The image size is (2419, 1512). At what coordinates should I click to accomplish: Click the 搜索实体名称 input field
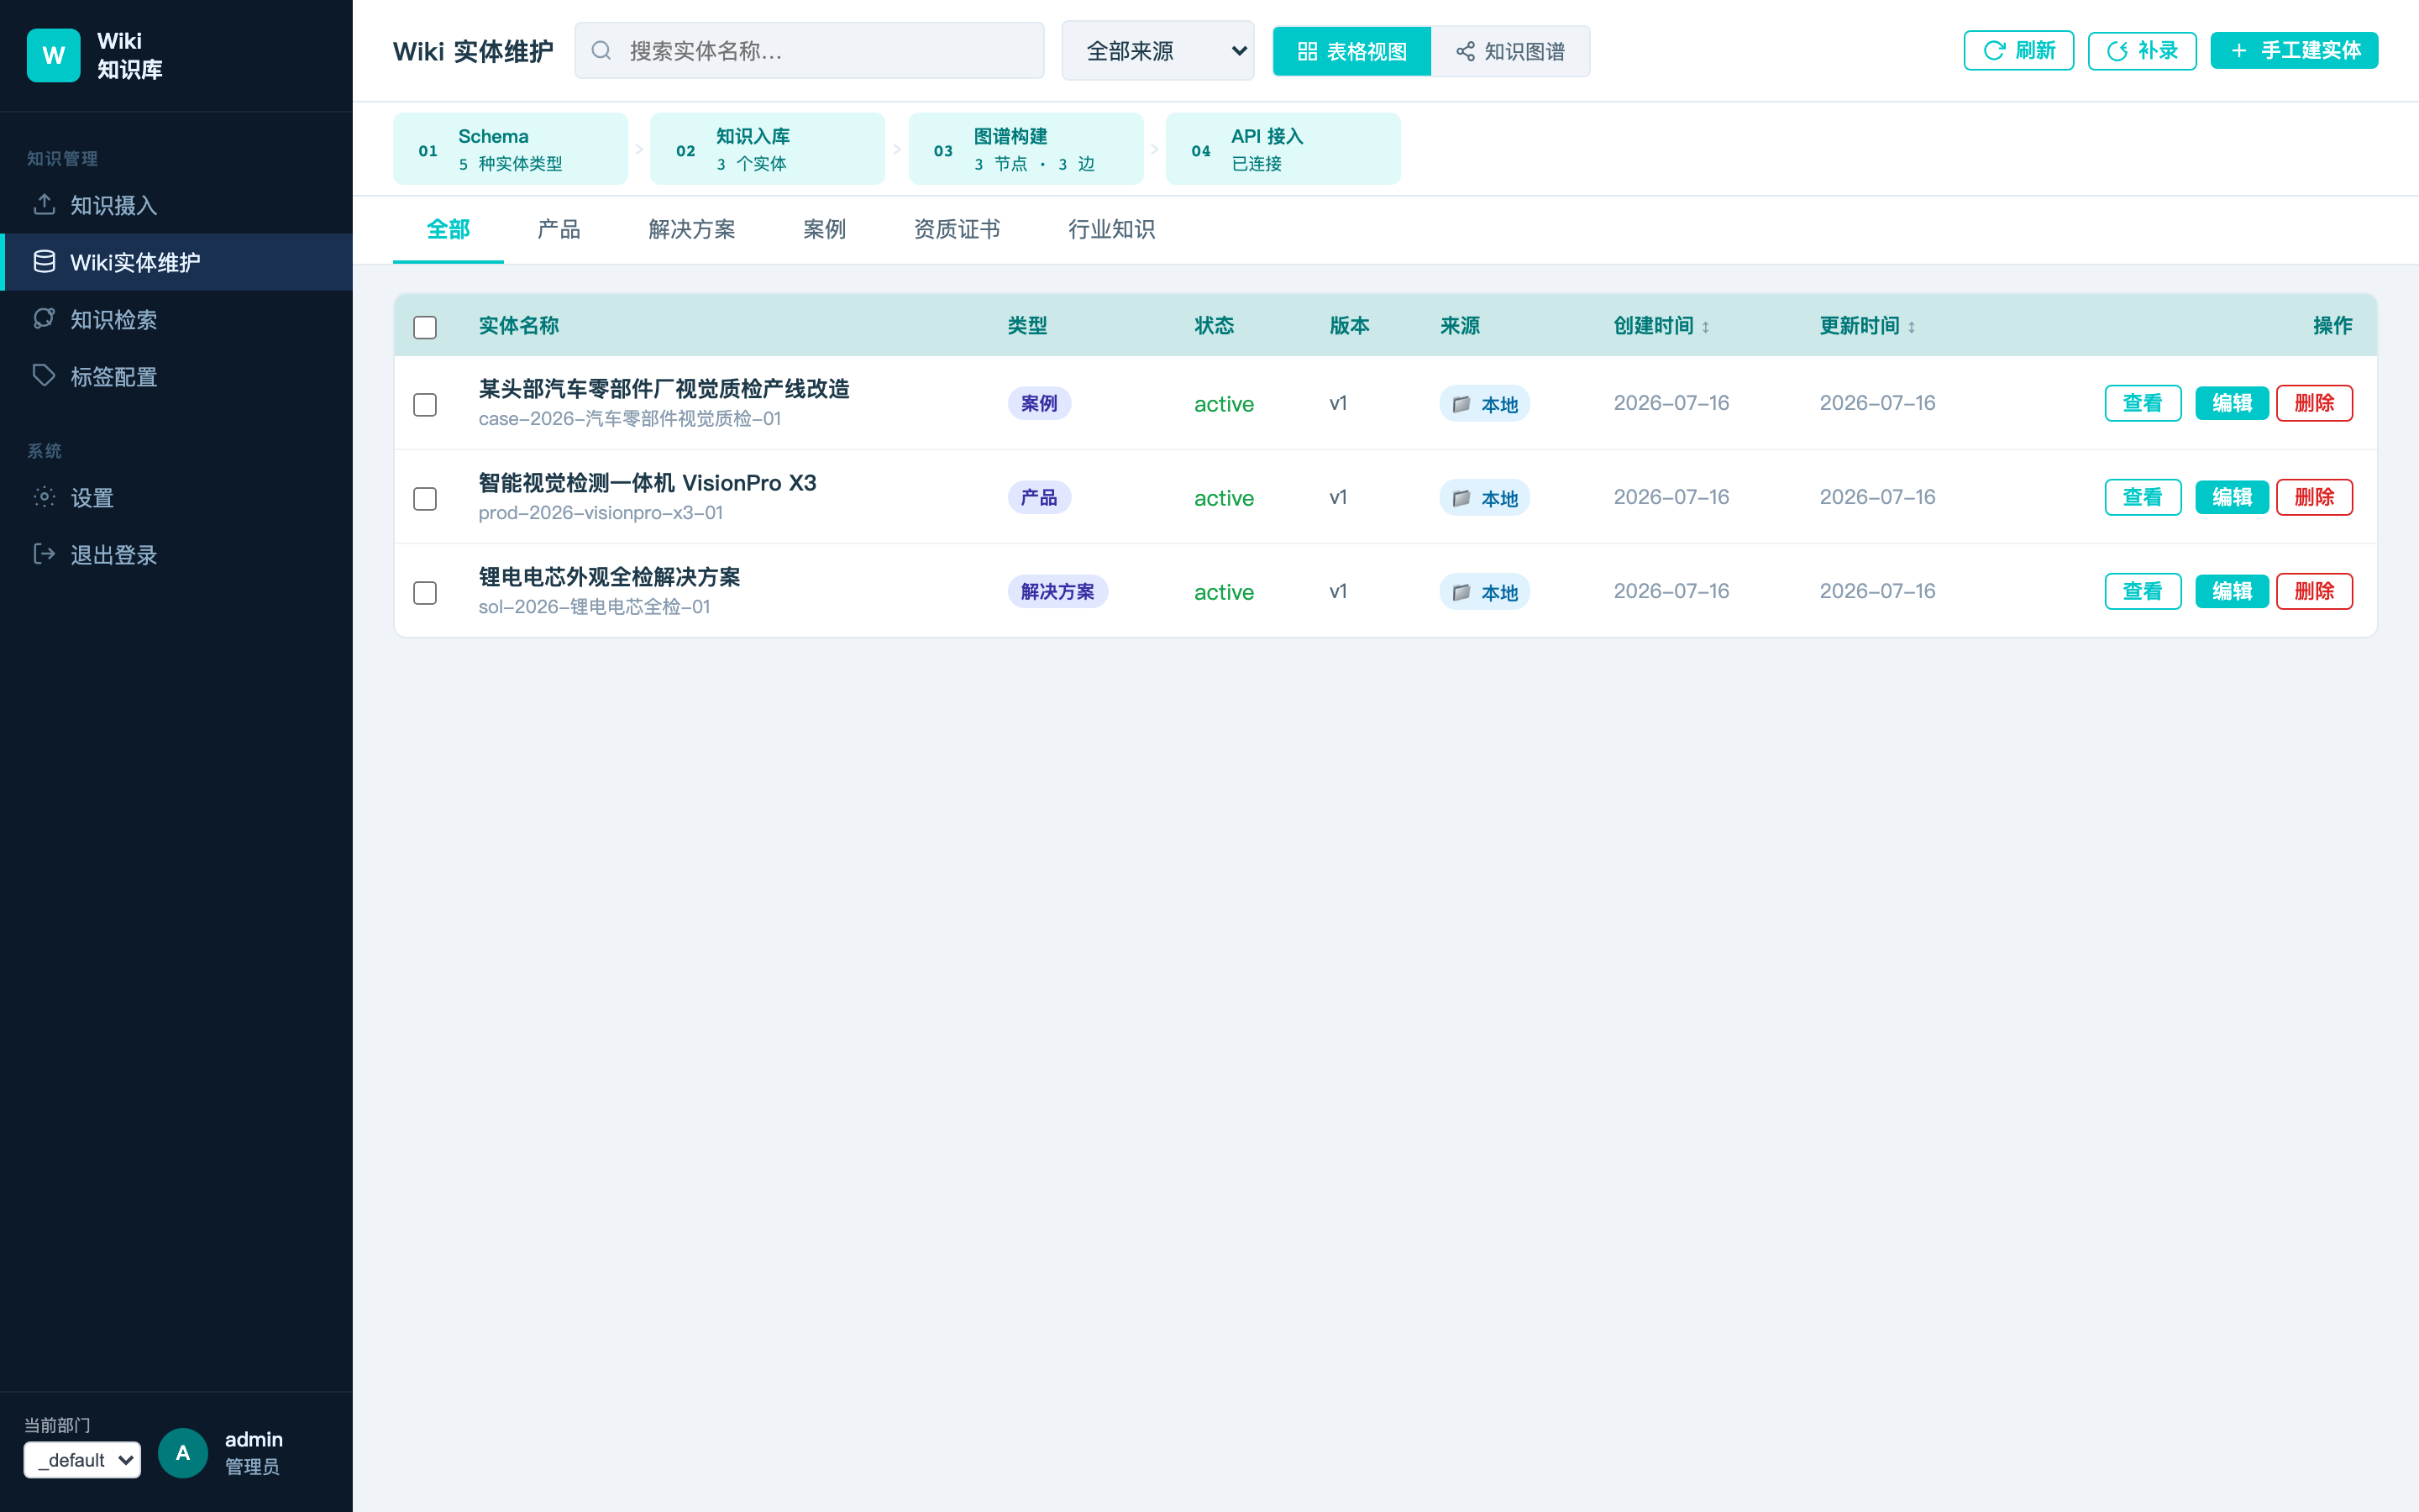(x=810, y=51)
